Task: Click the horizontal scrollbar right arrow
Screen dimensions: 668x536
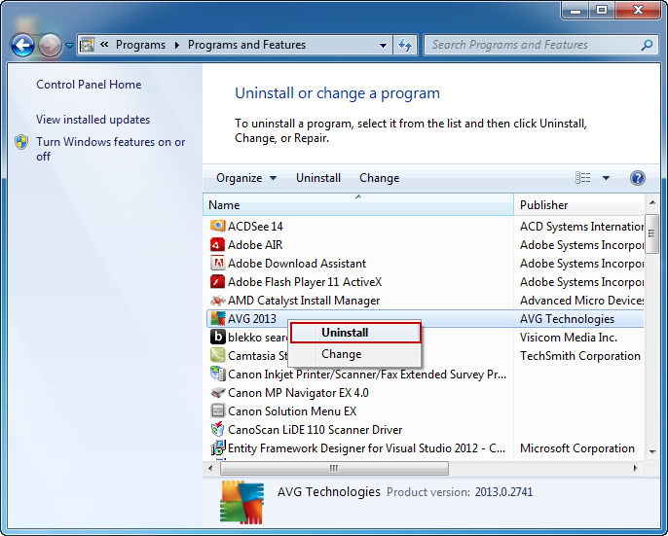Action: [636, 468]
